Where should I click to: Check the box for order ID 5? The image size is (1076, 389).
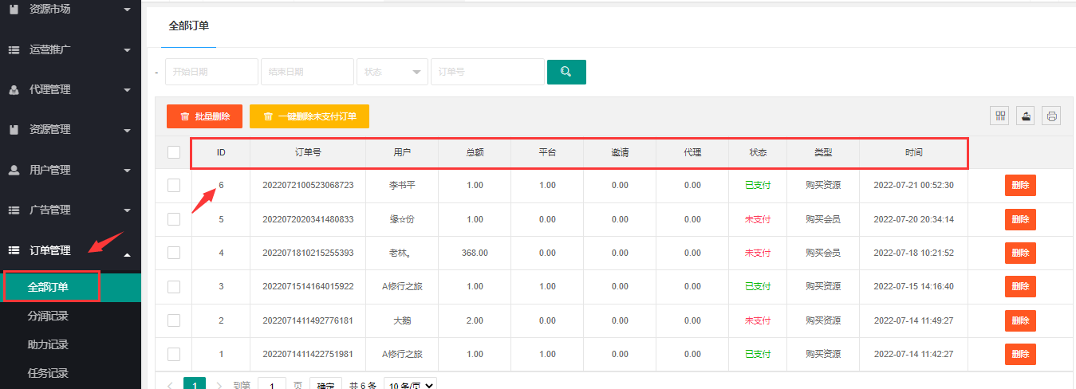pyautogui.click(x=174, y=219)
